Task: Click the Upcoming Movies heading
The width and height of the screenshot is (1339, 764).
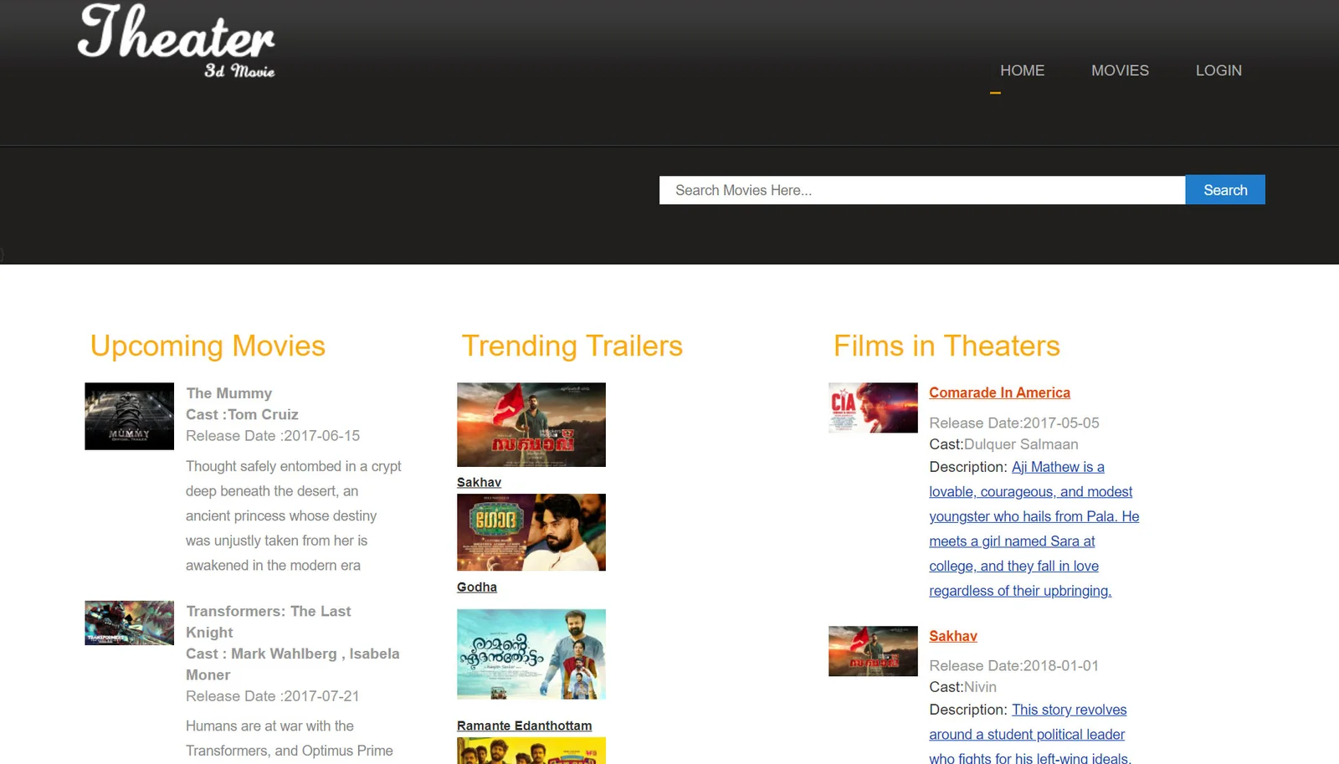Action: click(208, 346)
